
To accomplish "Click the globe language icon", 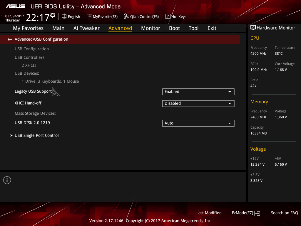I will [64, 16].
